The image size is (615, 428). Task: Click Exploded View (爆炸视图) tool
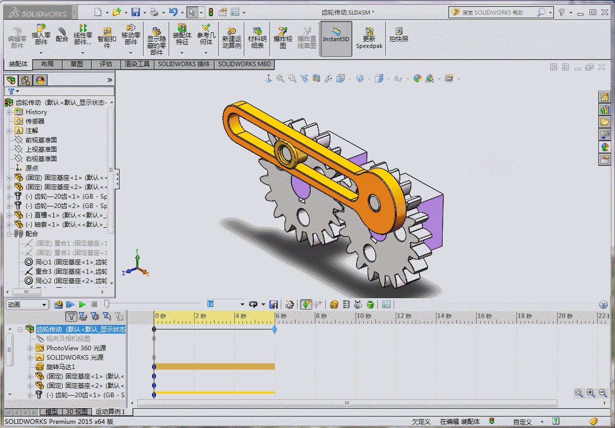tap(283, 38)
